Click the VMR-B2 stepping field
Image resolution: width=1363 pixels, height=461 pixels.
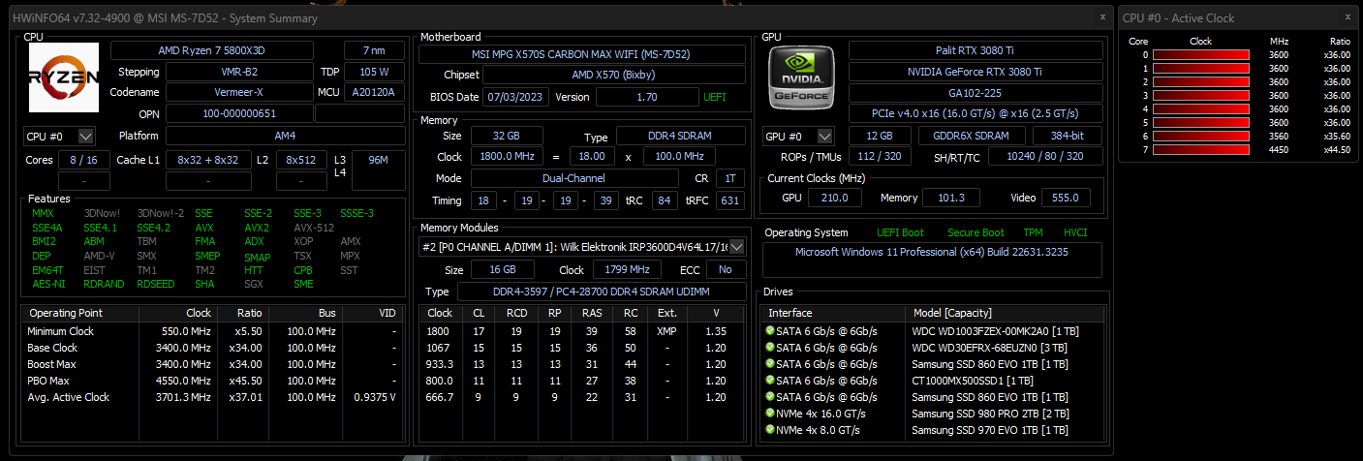(238, 72)
